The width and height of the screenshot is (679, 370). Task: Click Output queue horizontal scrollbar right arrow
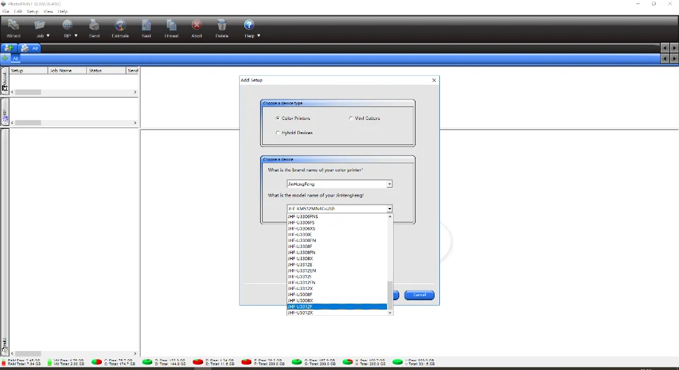coord(135,92)
